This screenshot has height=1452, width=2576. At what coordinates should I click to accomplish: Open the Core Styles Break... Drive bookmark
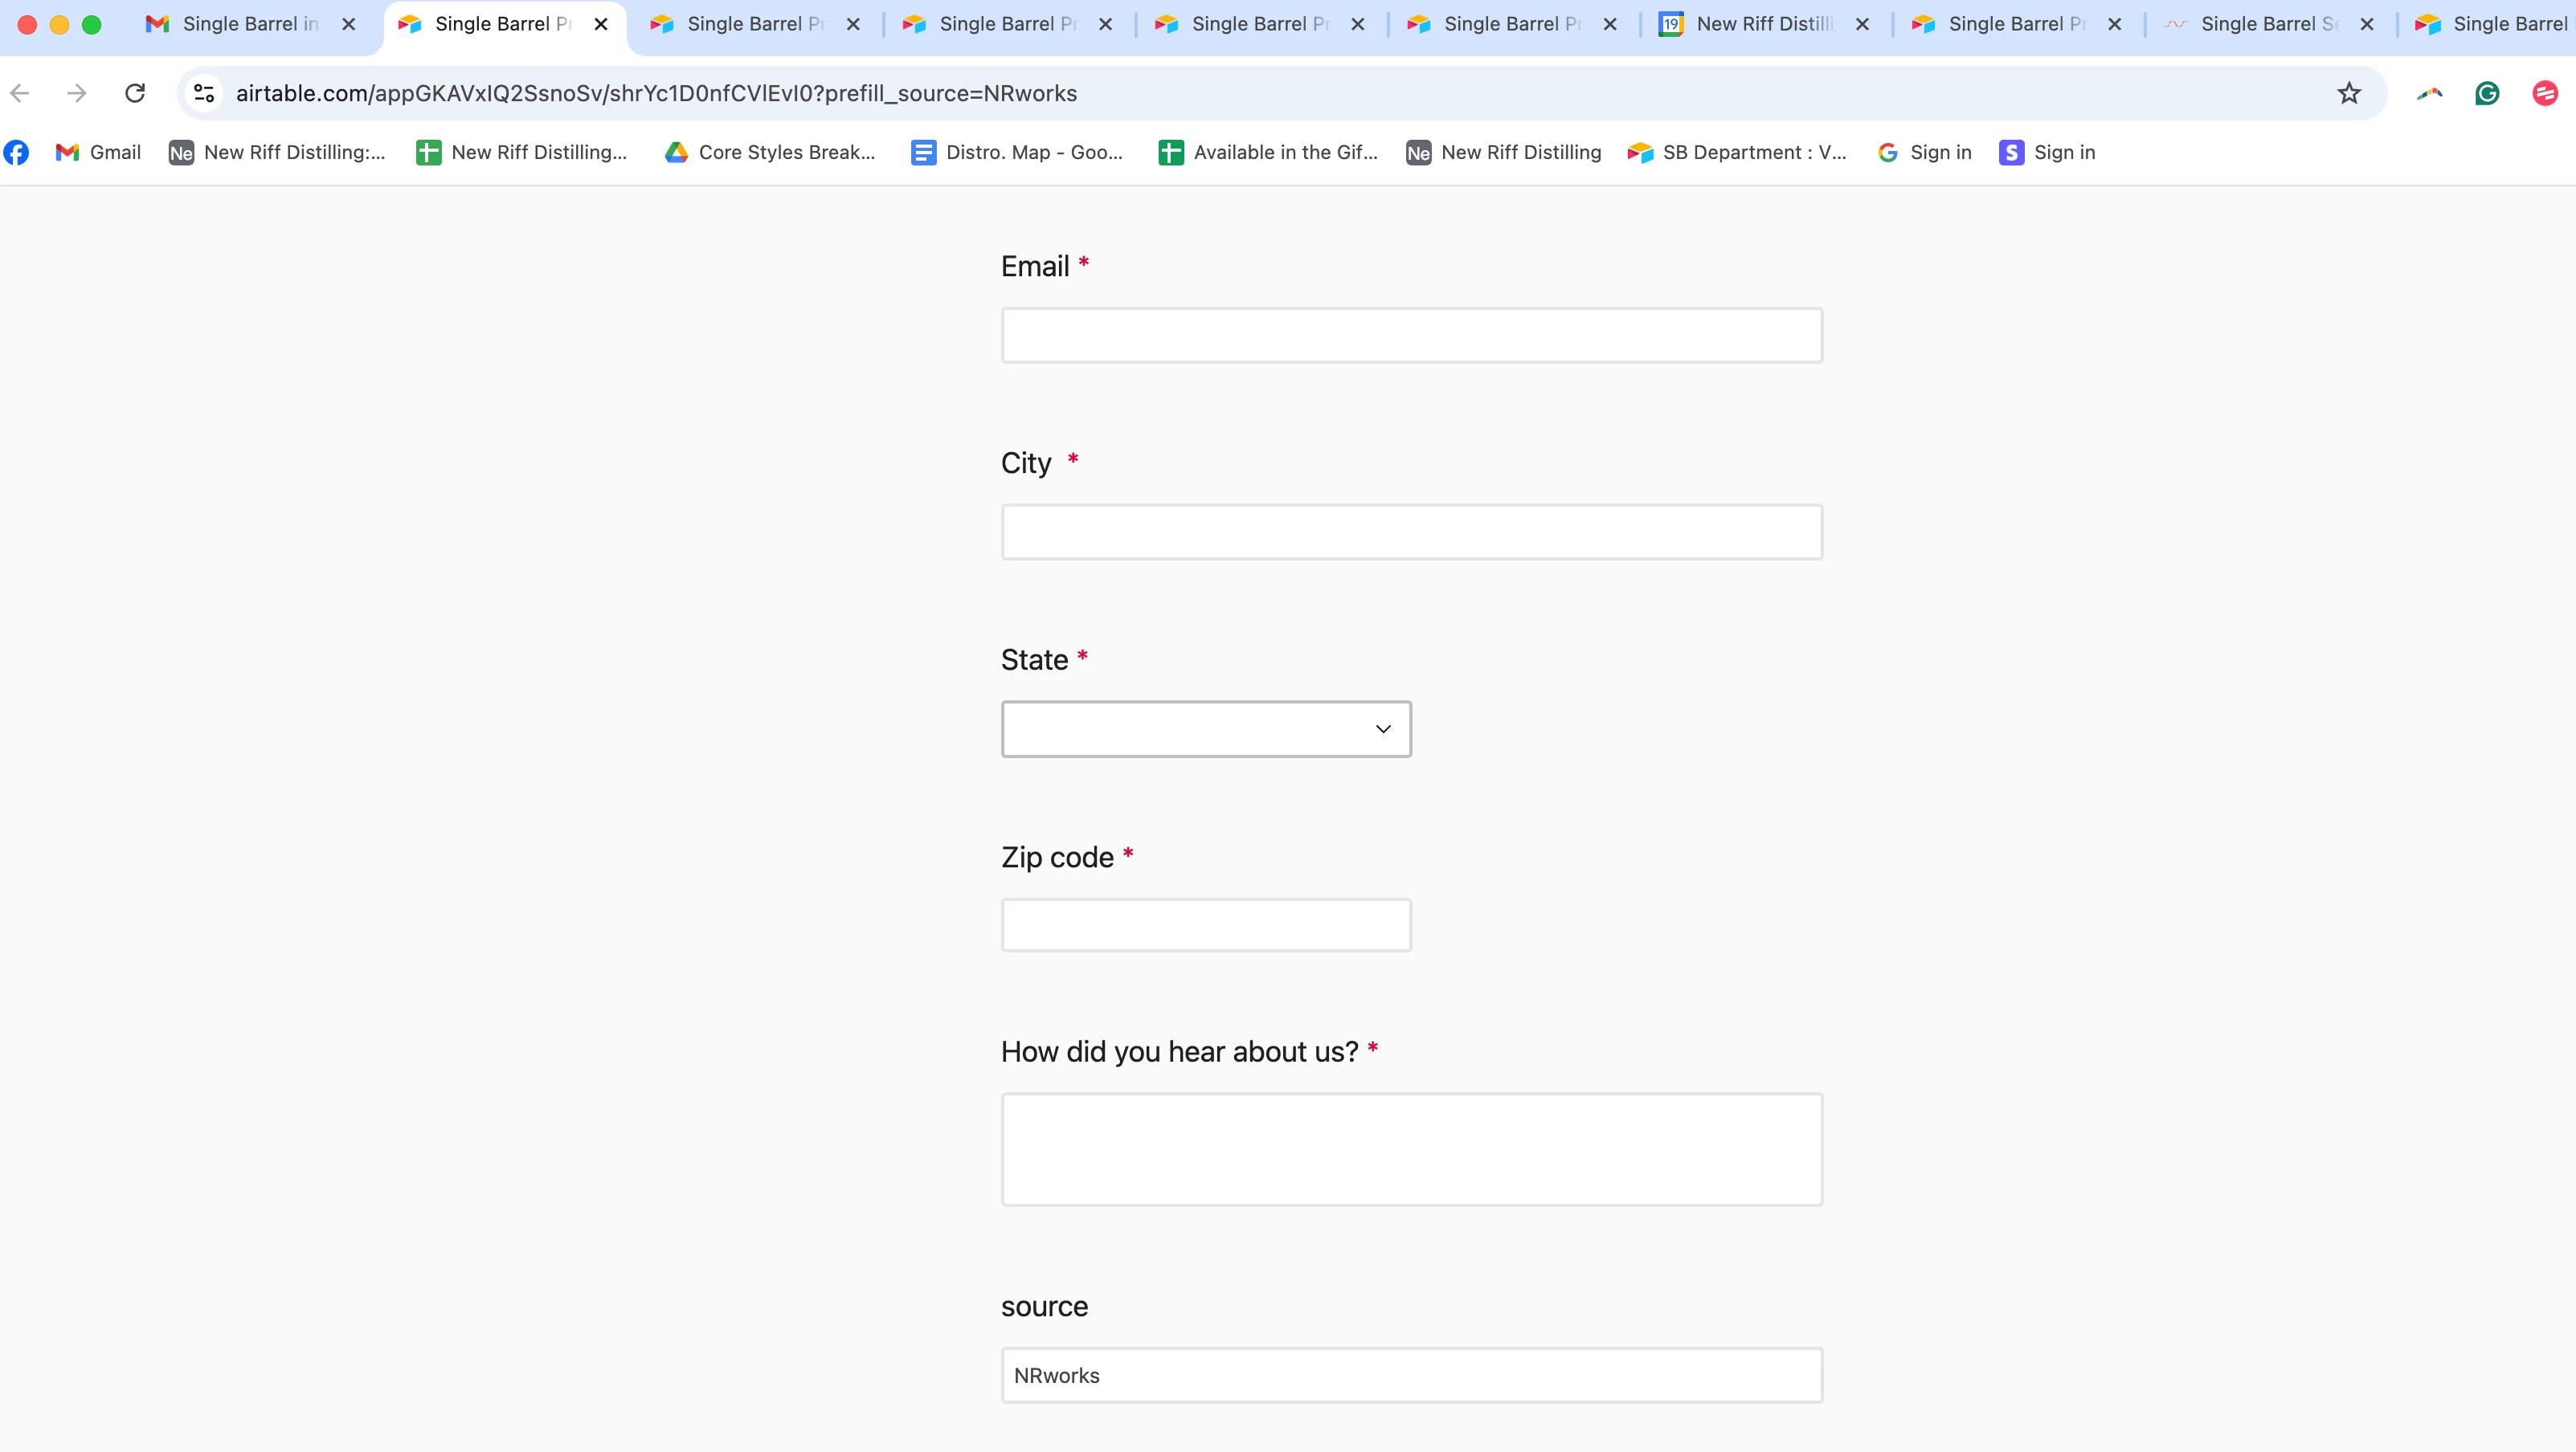point(770,152)
